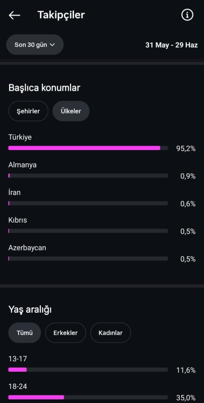This screenshot has width=204, height=403.
Task: Tap the Başlıca konumlar heading
Action: (44, 88)
